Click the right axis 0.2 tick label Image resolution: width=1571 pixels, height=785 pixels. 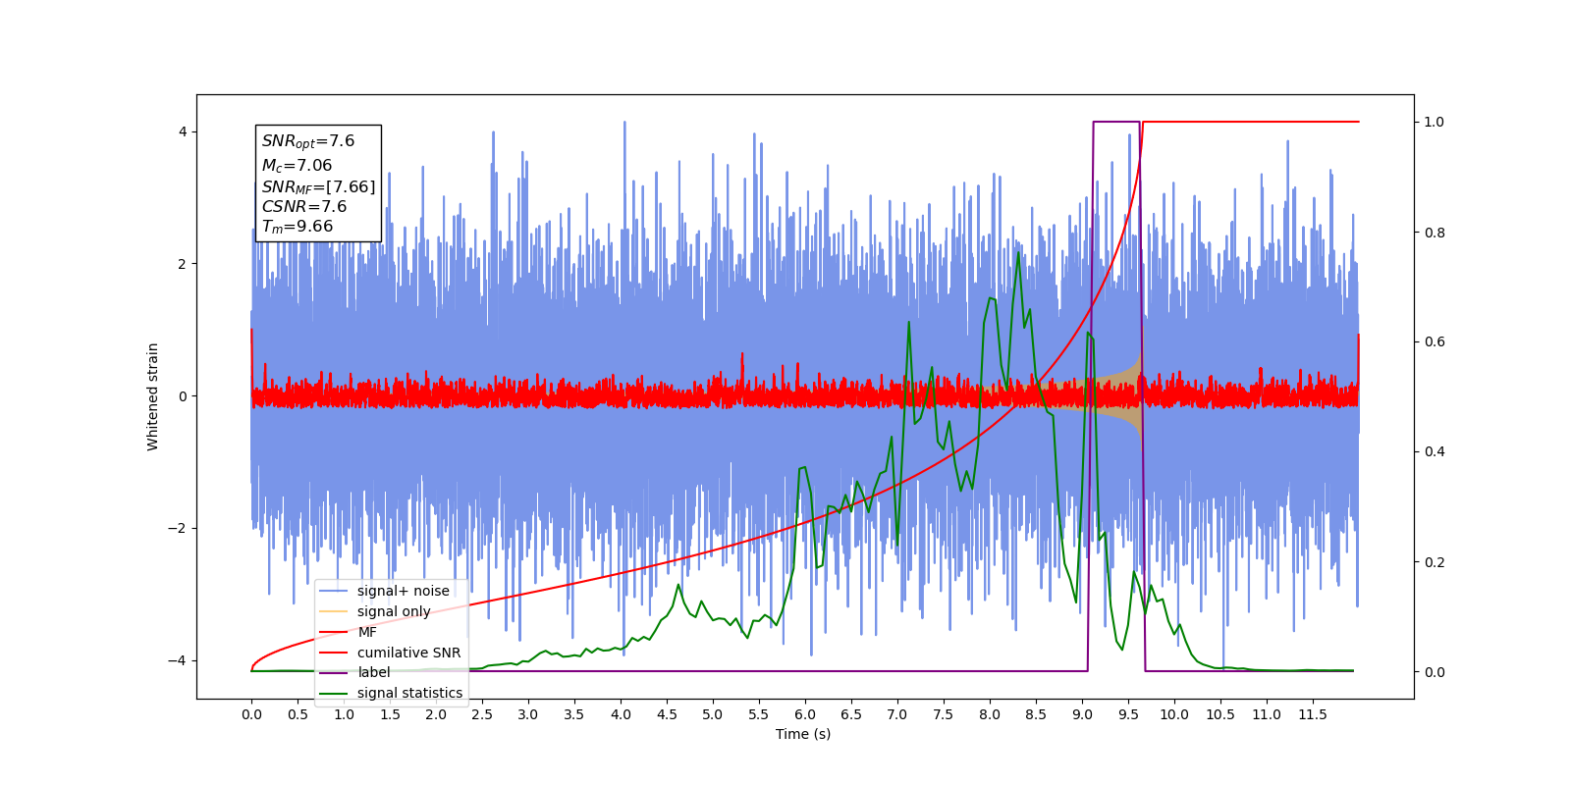tap(1435, 562)
